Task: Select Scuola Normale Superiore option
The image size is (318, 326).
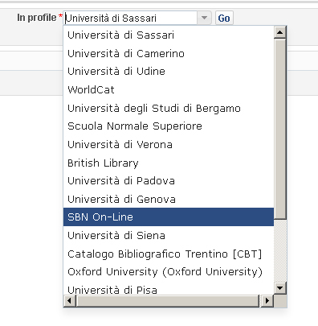Action: pyautogui.click(x=169, y=126)
